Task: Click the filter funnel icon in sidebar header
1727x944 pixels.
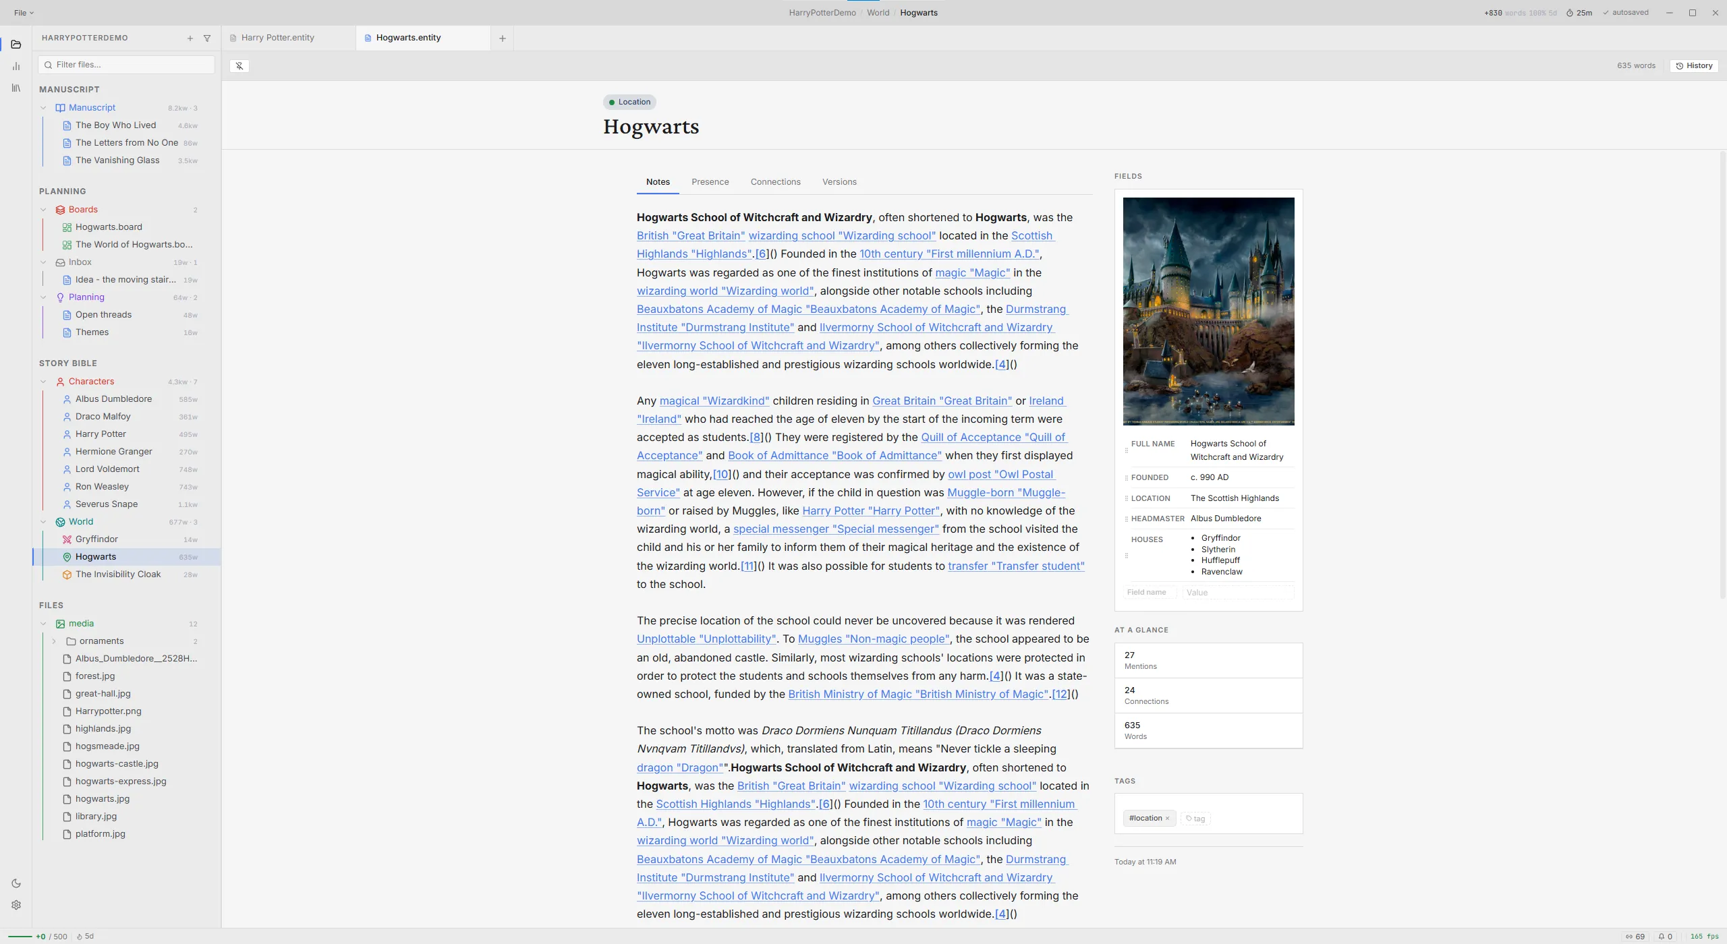Action: click(x=207, y=38)
